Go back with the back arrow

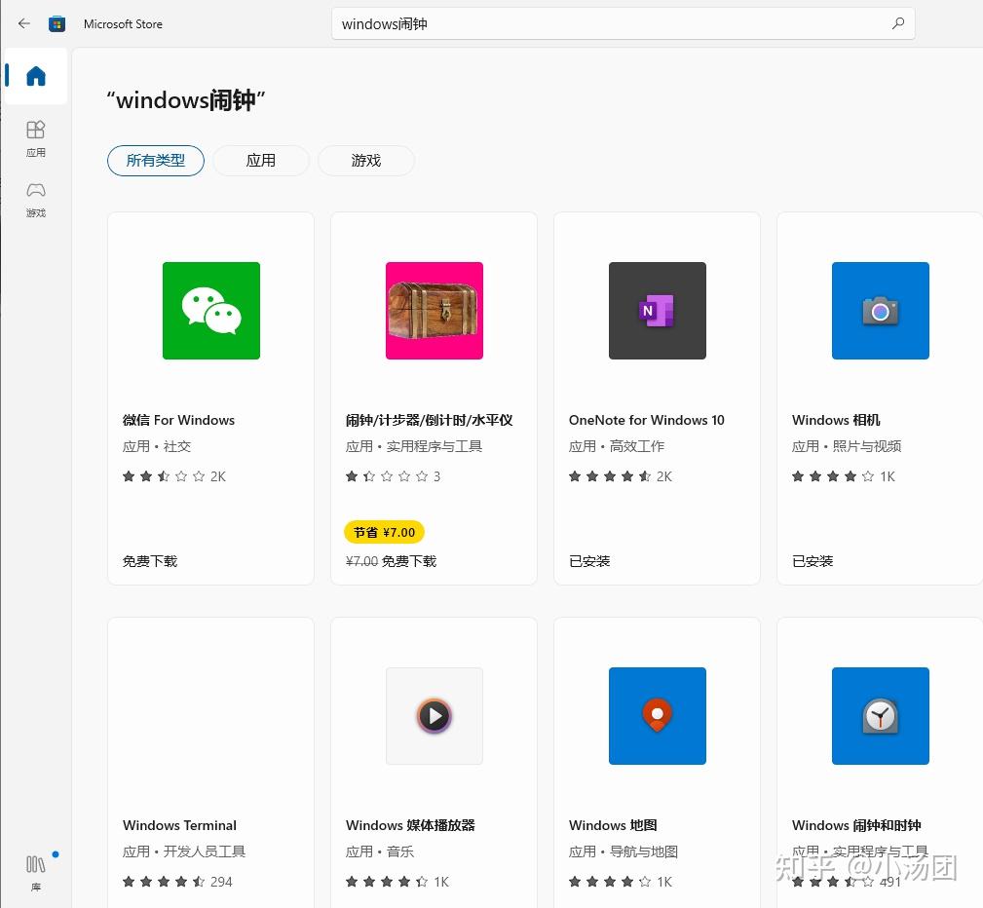pos(23,23)
